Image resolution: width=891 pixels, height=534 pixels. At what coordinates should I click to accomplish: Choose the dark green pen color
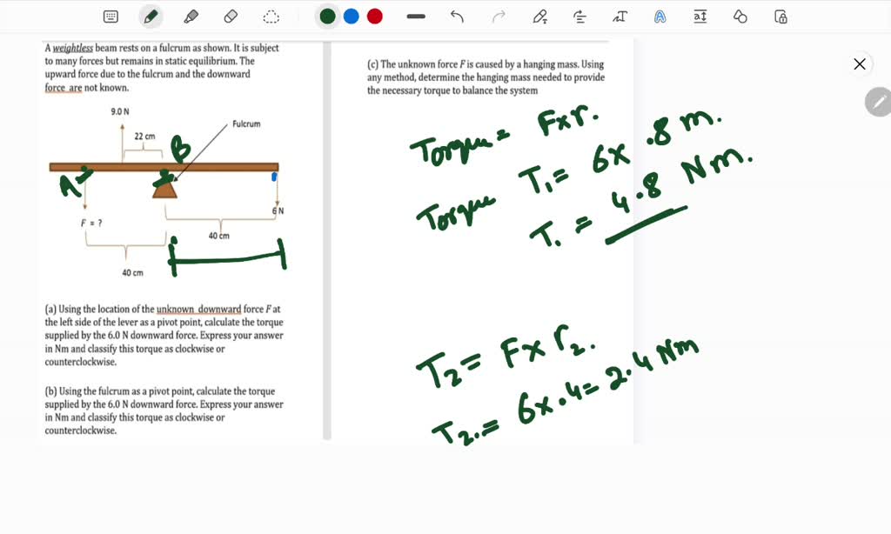[x=327, y=17]
